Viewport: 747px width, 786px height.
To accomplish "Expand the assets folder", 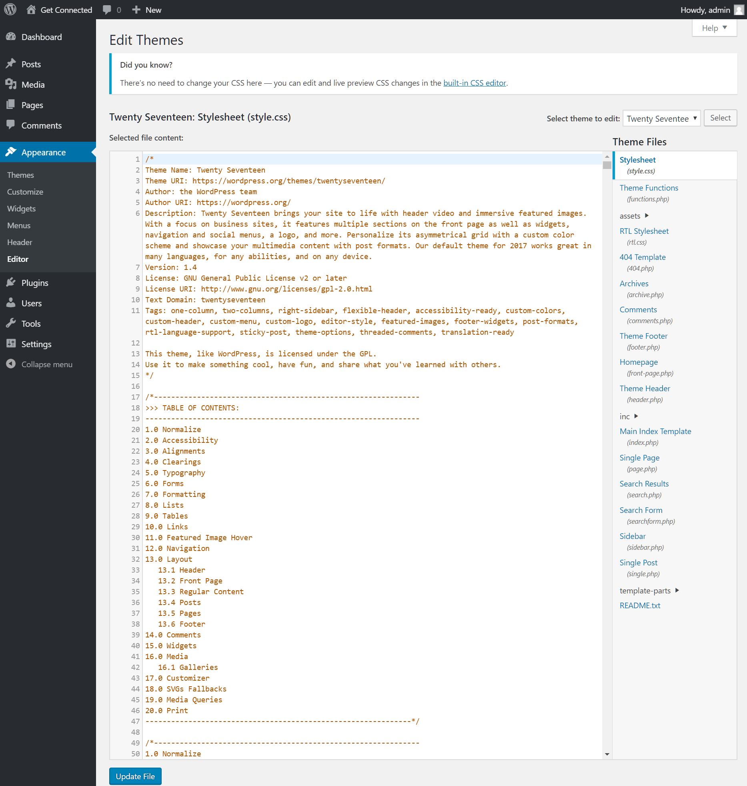I will click(x=634, y=216).
